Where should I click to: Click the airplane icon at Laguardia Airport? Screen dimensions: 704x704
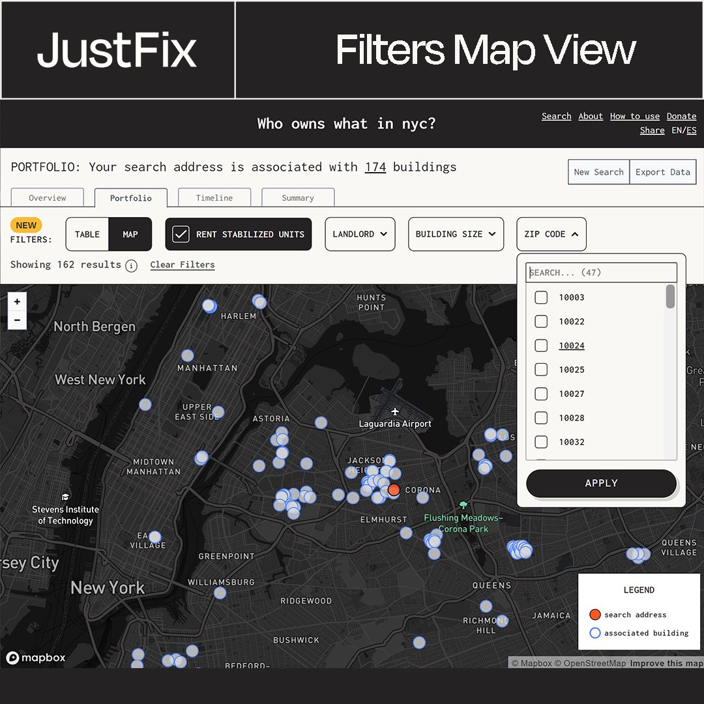point(395,412)
